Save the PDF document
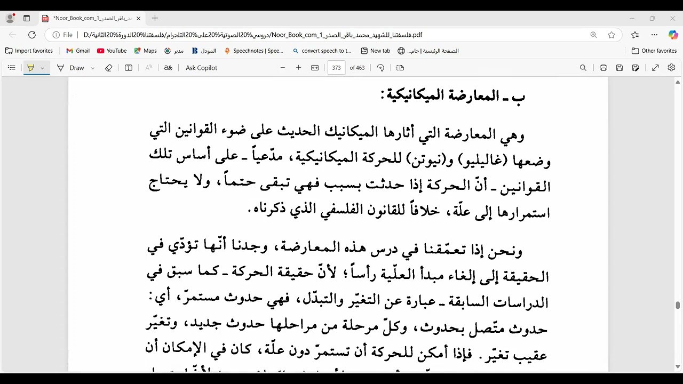The height and width of the screenshot is (384, 683). (x=620, y=68)
